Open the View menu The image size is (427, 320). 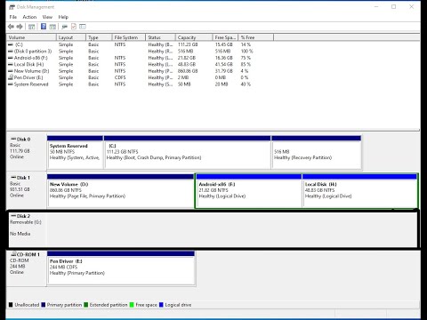coord(47,17)
